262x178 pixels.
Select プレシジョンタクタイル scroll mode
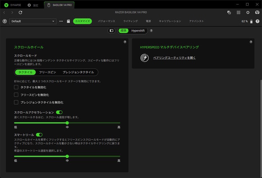[78, 72]
